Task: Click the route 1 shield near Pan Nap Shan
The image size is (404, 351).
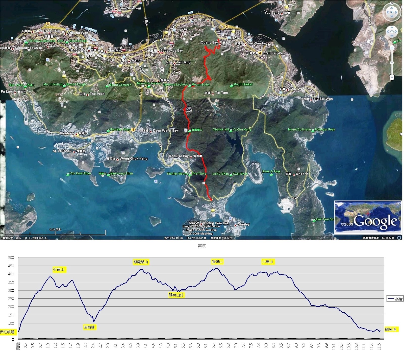Action: point(133,130)
